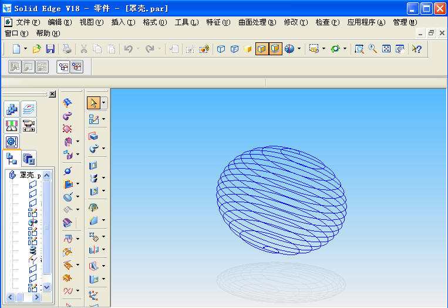This screenshot has width=448, height=308.
Task: Click the Coordinate System icon
Action: pyautogui.click(x=93, y=295)
